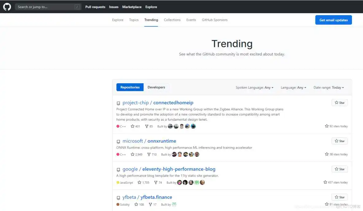Open the 710 forks of onnxruntime
363x211 pixels.
[152, 154]
